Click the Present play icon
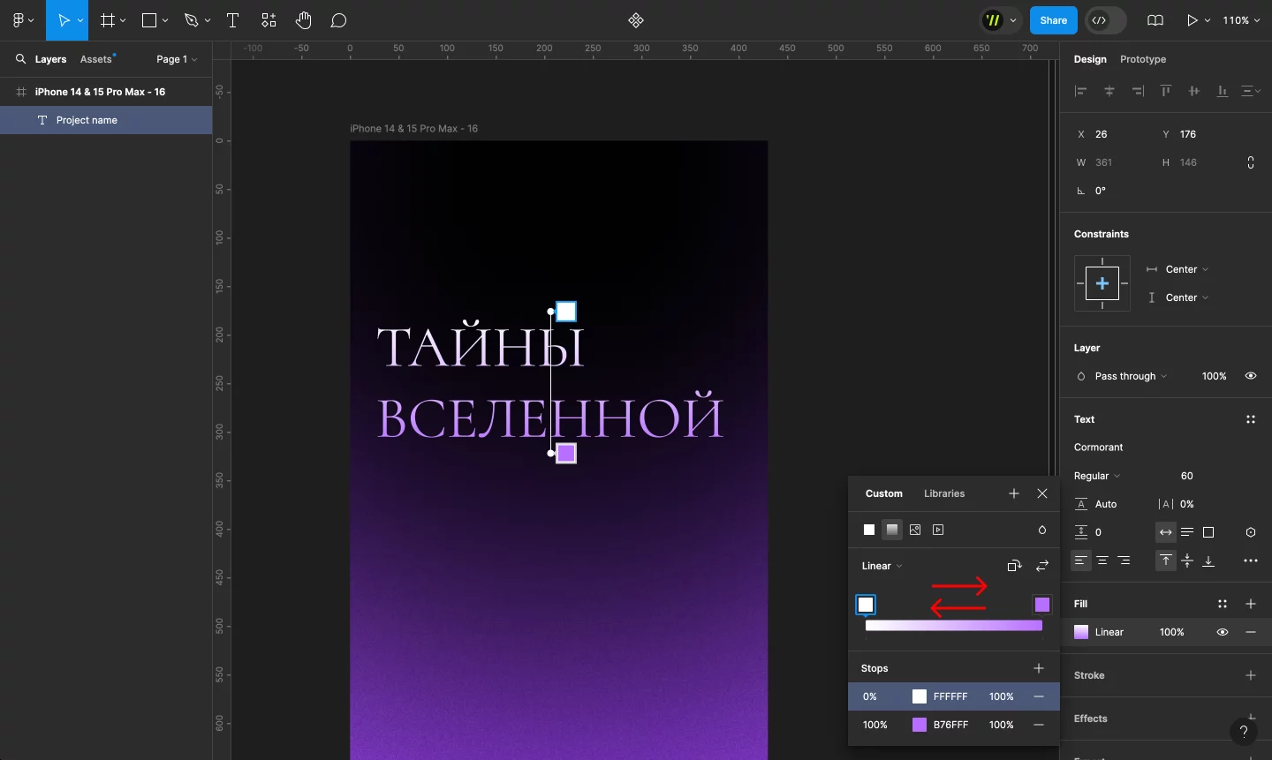Screen dimensions: 1272x760 point(1193,20)
